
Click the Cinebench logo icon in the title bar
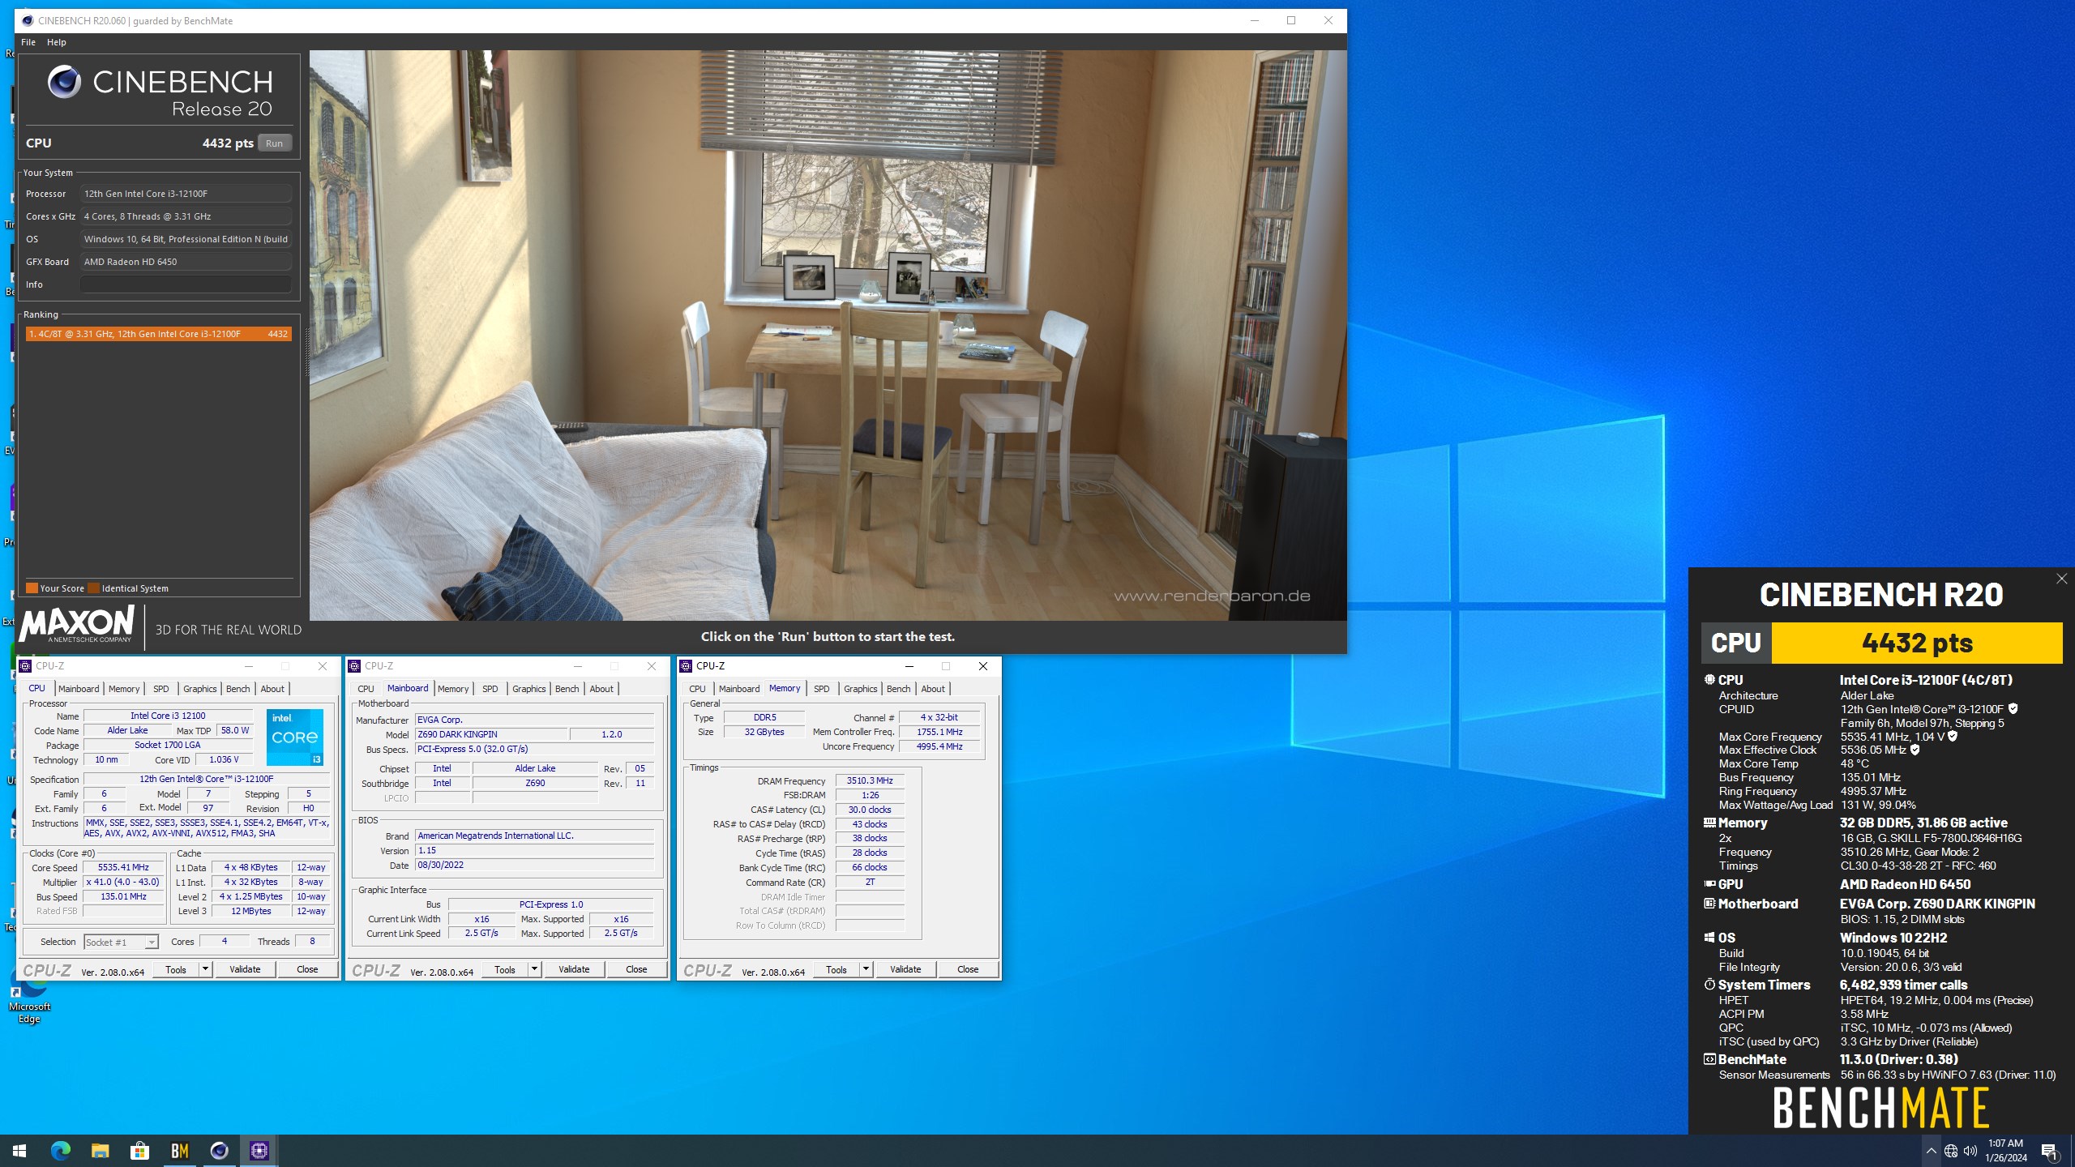[x=28, y=21]
